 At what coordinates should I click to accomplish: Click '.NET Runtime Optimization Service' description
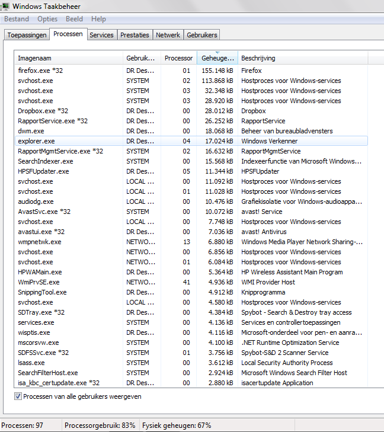coord(290,343)
